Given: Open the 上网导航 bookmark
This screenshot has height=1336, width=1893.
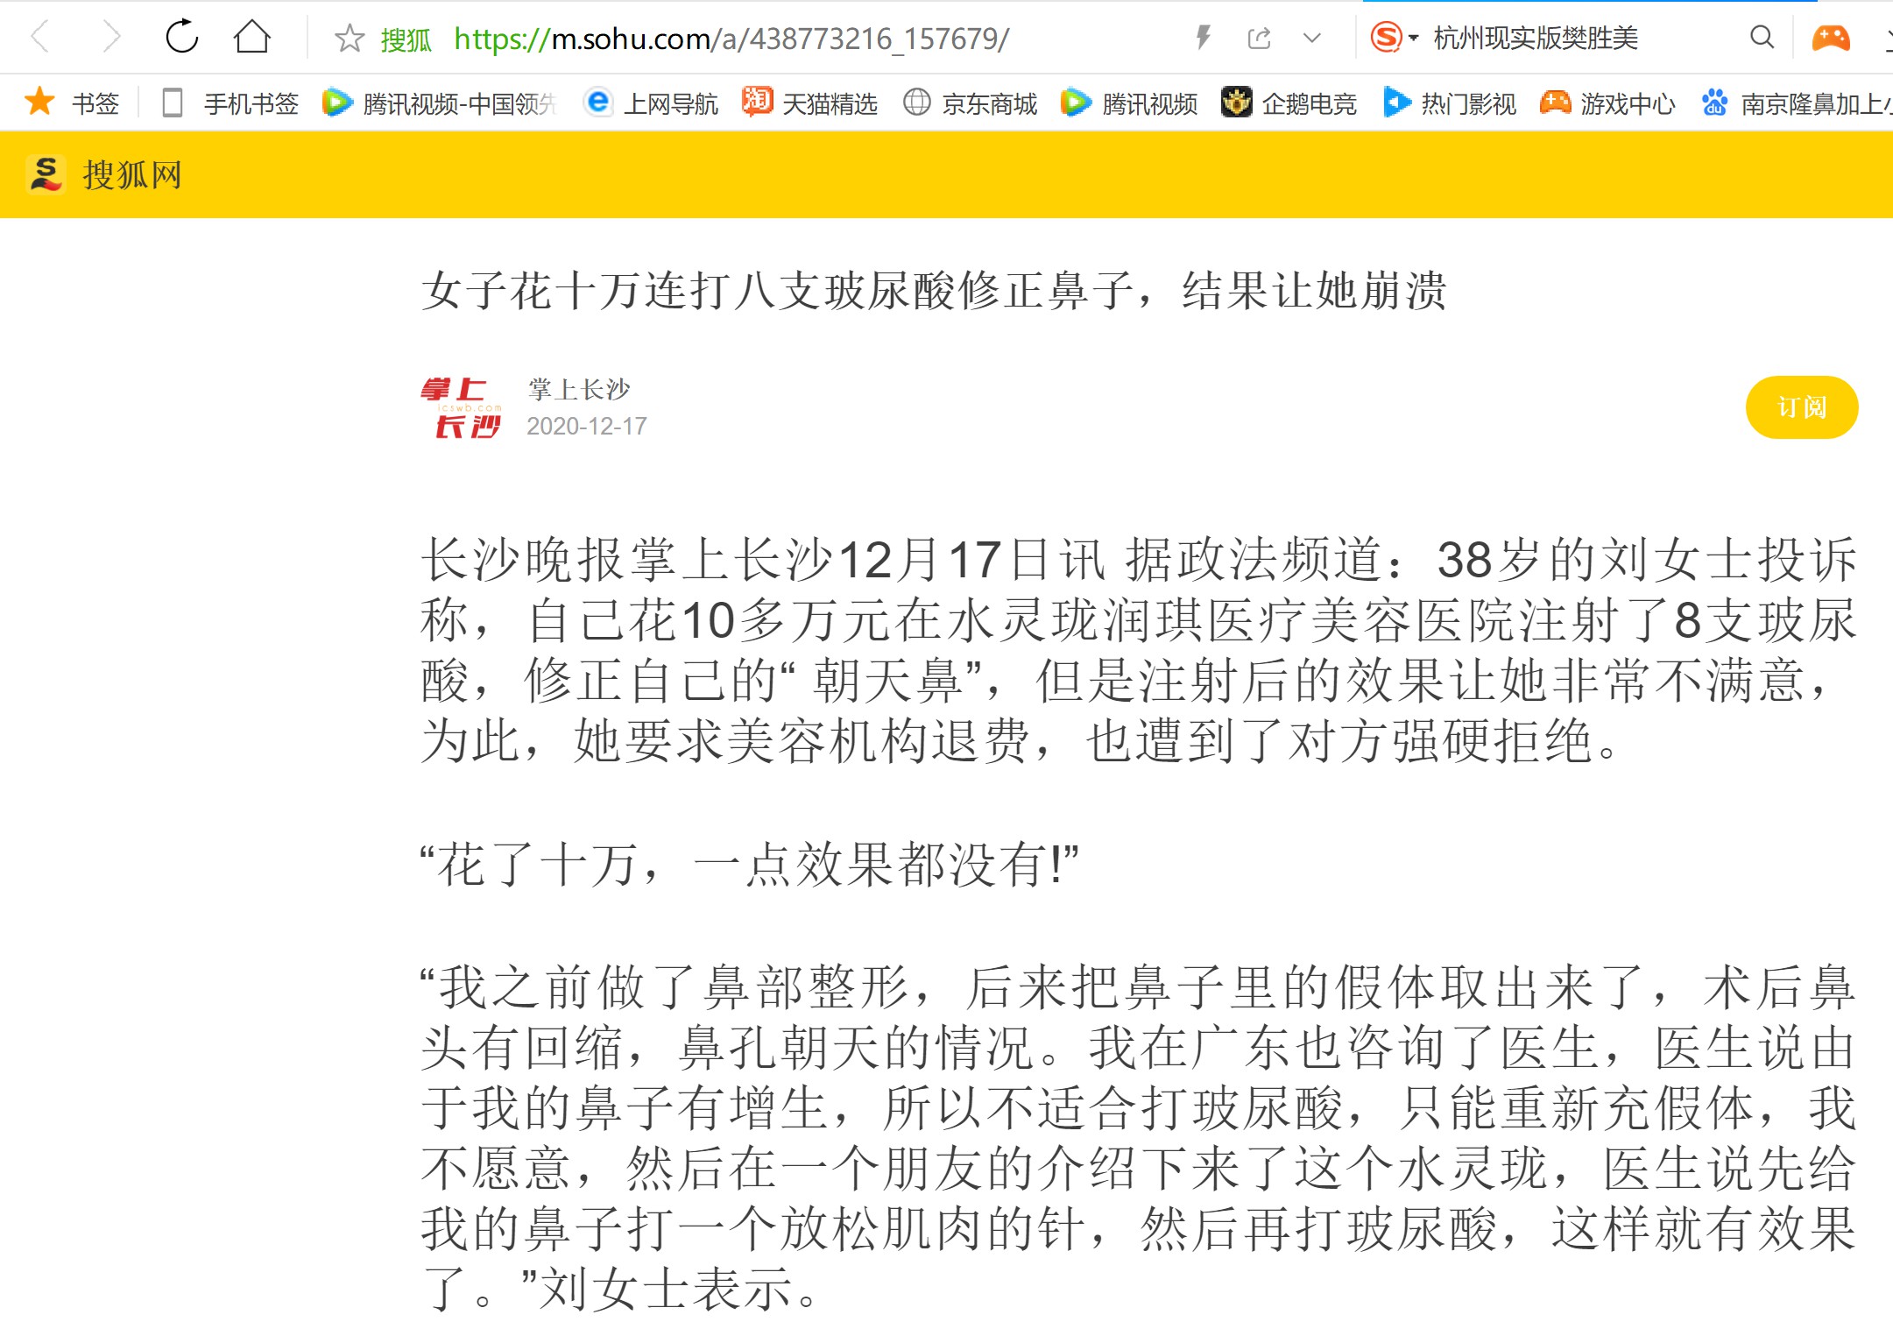Looking at the screenshot, I should 651,103.
